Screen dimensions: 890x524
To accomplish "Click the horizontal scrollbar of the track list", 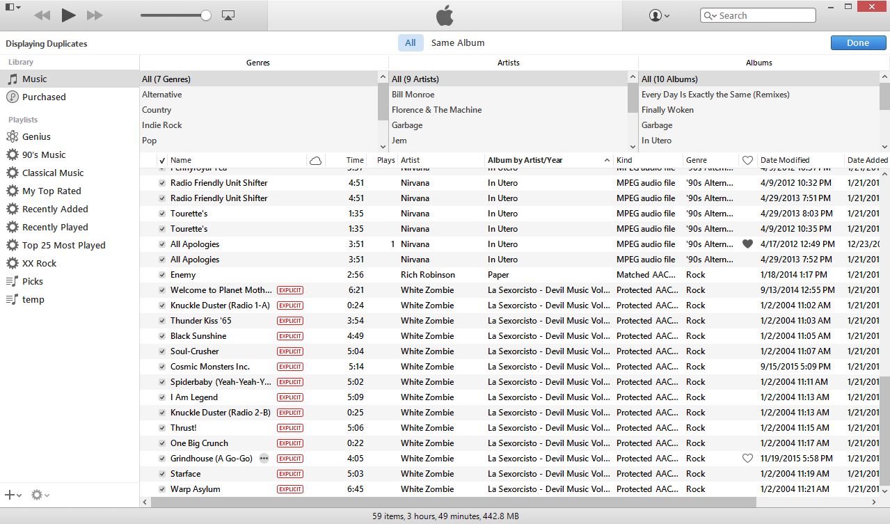I will pos(453,502).
